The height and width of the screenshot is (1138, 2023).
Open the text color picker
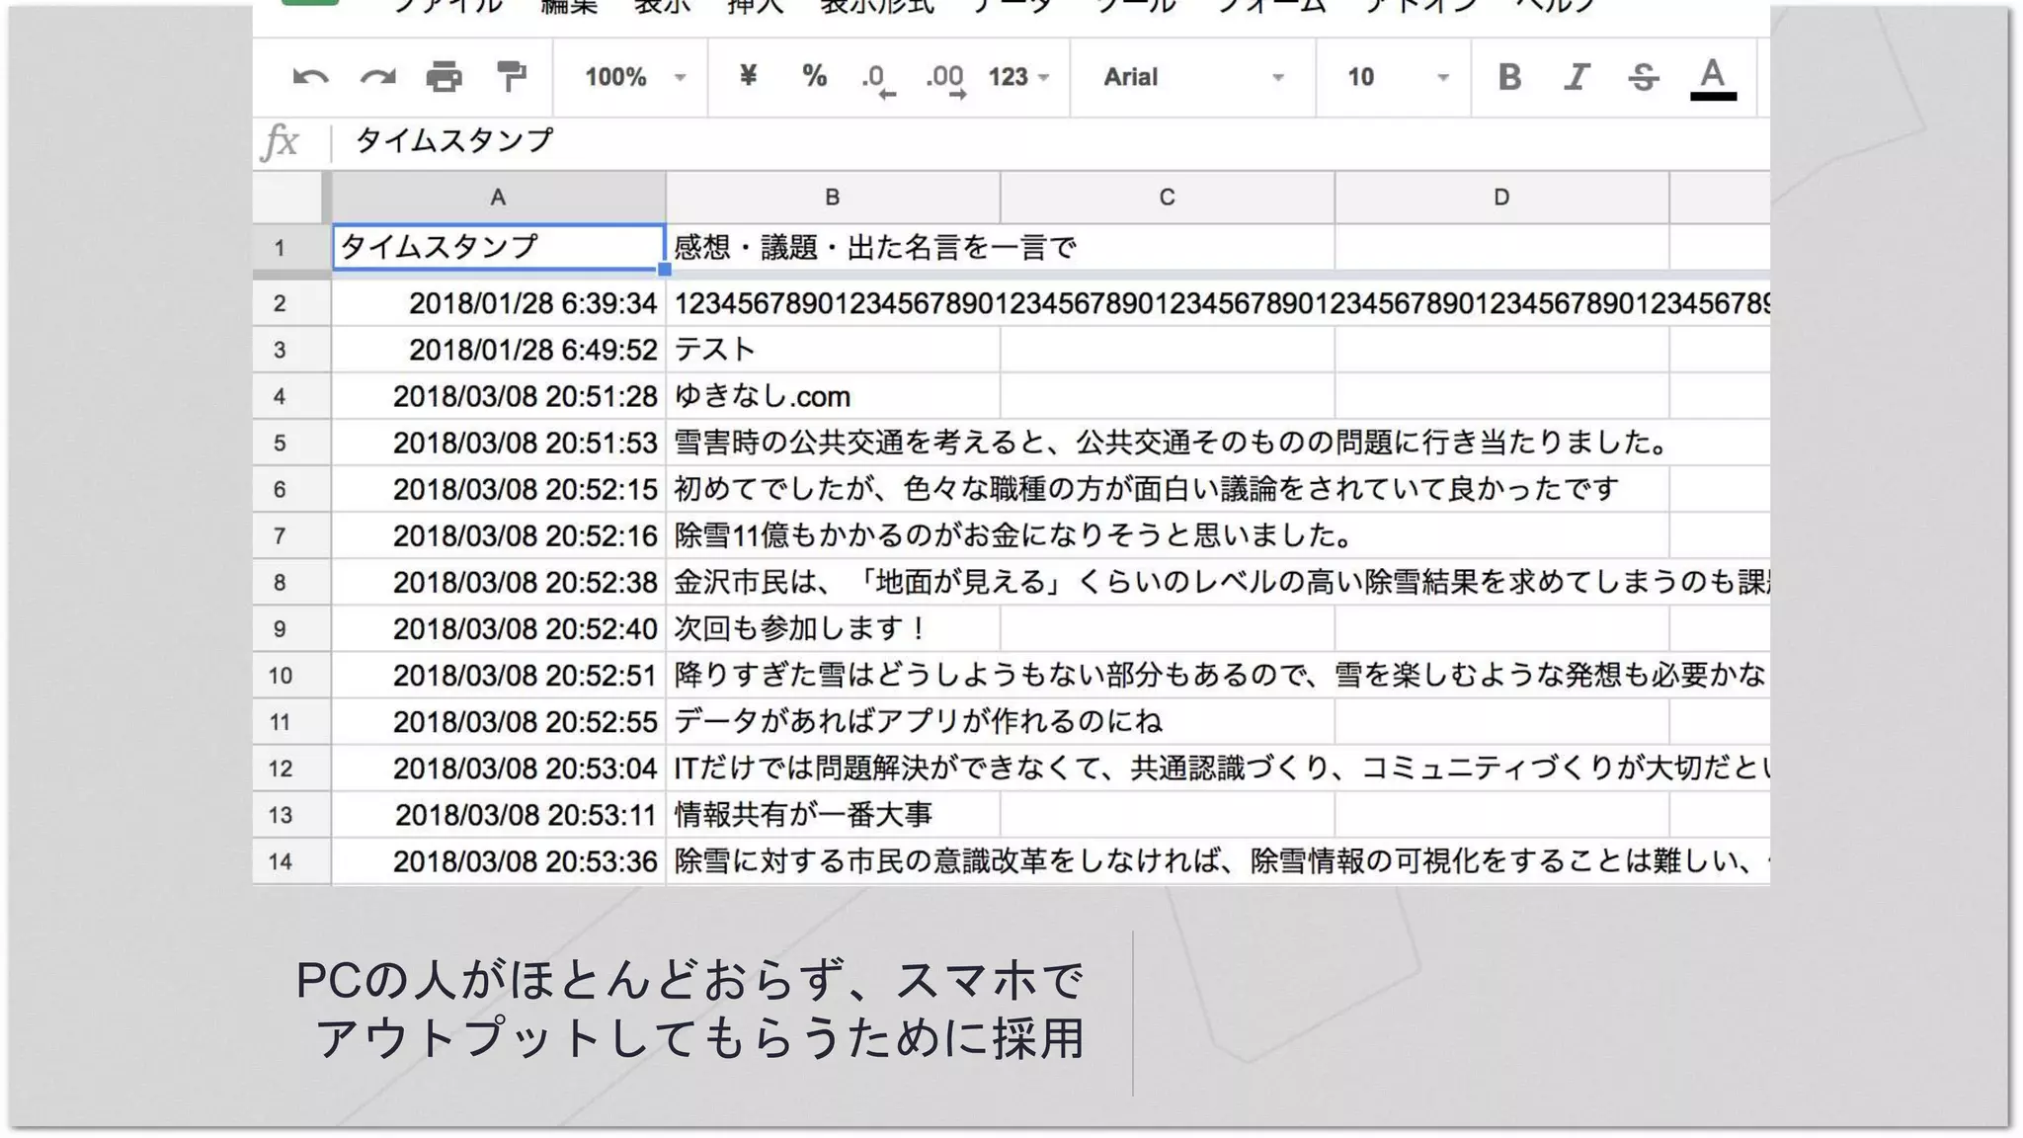(x=1713, y=78)
